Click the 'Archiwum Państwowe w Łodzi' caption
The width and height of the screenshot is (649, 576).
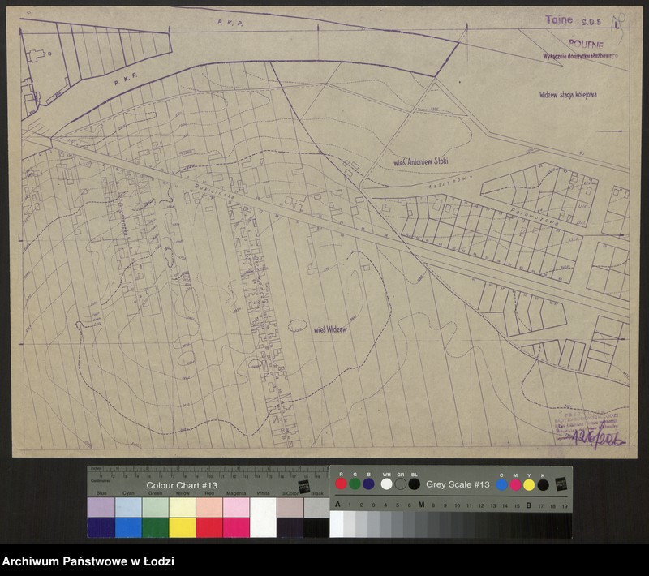click(88, 561)
